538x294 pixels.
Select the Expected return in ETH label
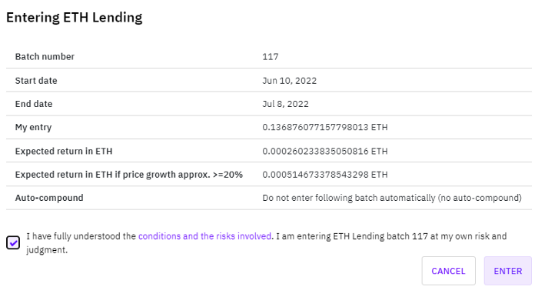pyautogui.click(x=64, y=151)
